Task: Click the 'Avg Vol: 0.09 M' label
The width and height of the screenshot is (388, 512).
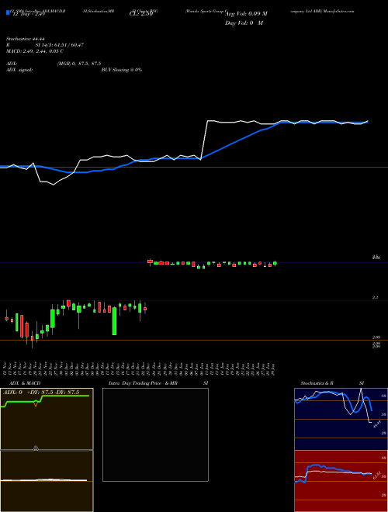Action: 247,14
